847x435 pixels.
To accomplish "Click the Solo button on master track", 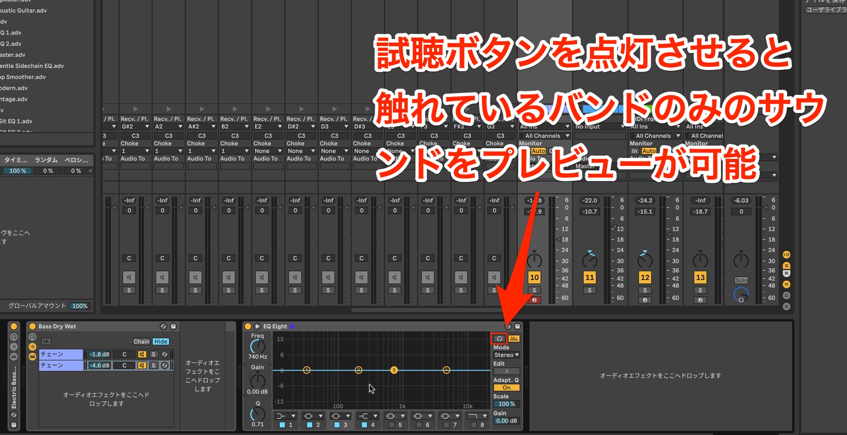I will 741,280.
